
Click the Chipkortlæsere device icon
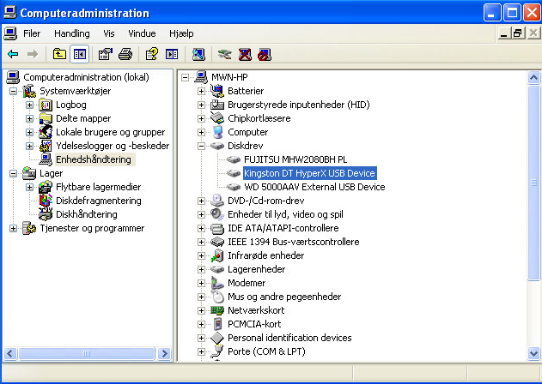[x=217, y=118]
